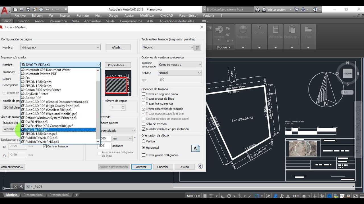Click the SUPERIOR face of the ViewCube
The height and width of the screenshot is (204, 364).
click(x=348, y=73)
